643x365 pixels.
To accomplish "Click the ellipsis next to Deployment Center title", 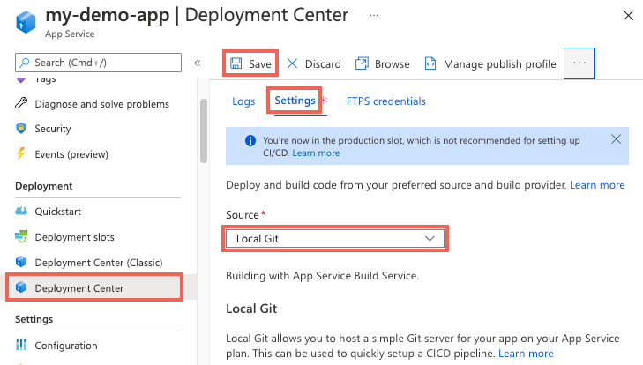I will [x=374, y=16].
